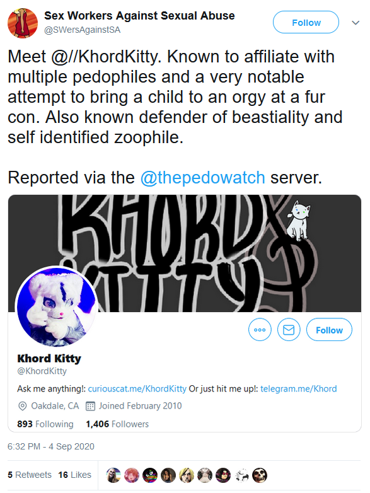Click the three-dots more options icon

click(260, 330)
